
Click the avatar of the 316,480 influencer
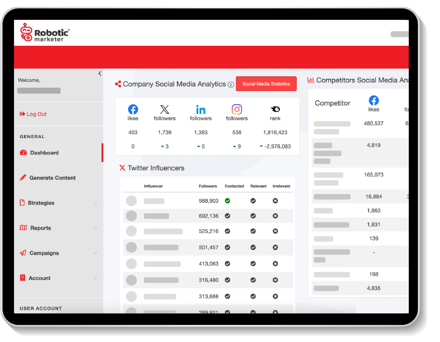click(x=131, y=280)
